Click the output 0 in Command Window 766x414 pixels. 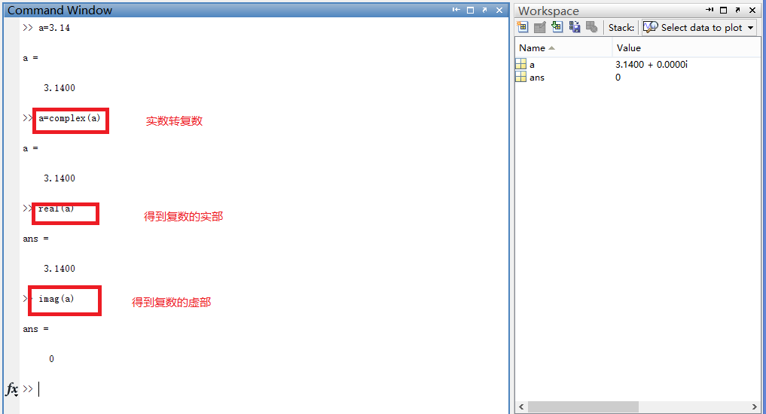(51, 359)
